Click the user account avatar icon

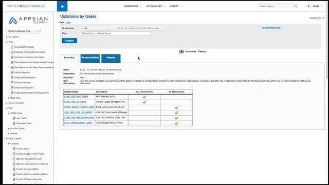(308, 6)
